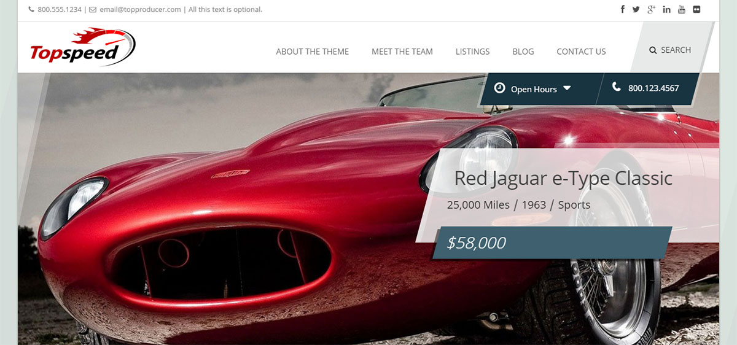Go to the Meet The Team page

402,52
